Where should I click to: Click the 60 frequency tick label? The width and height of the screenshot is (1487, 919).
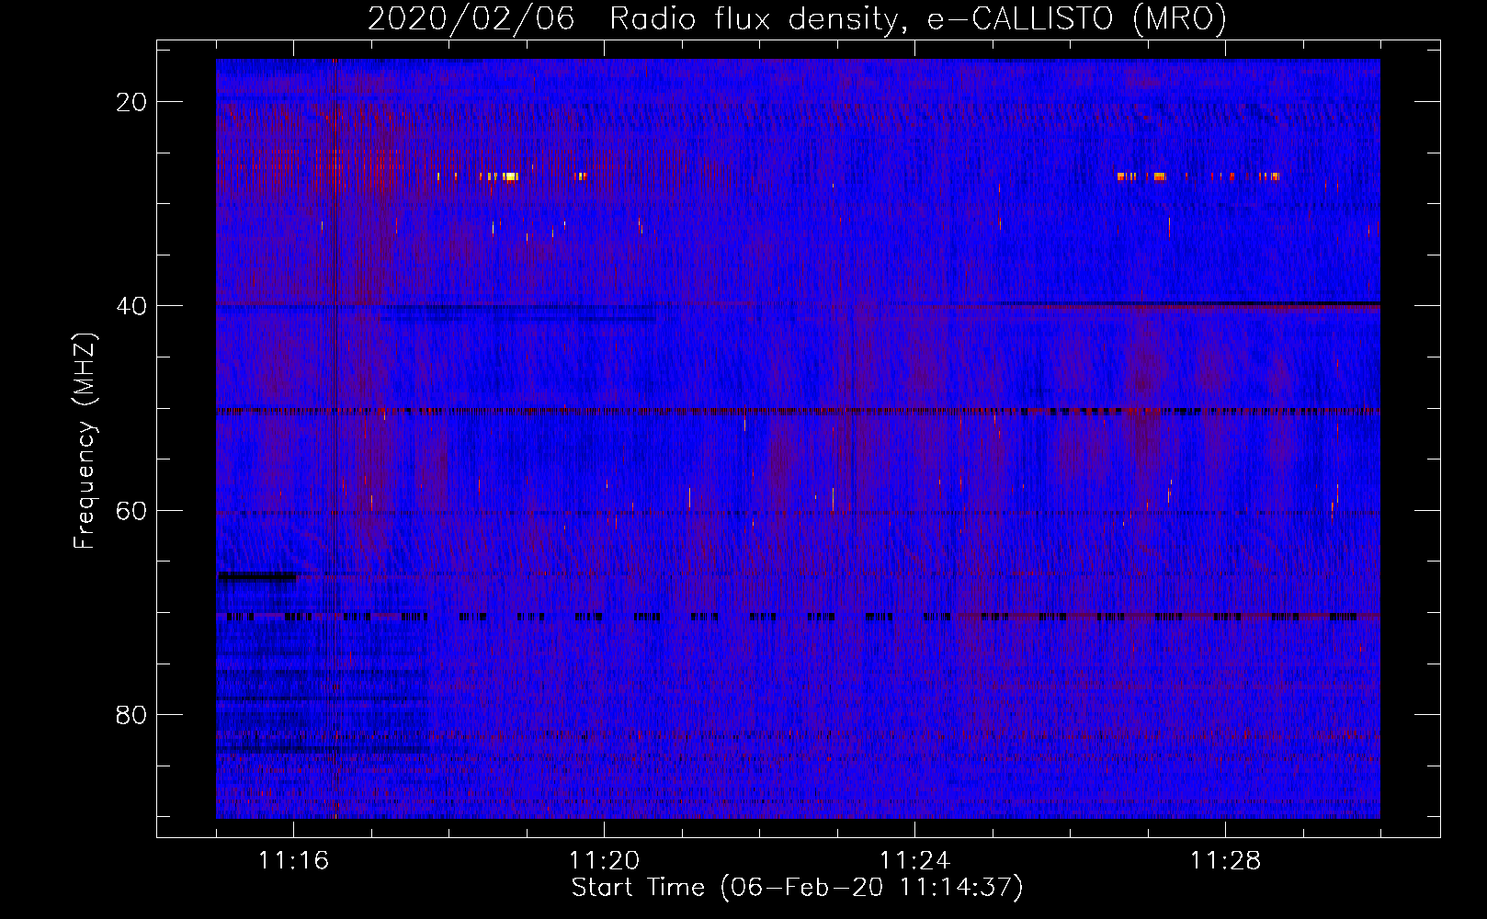tap(132, 511)
